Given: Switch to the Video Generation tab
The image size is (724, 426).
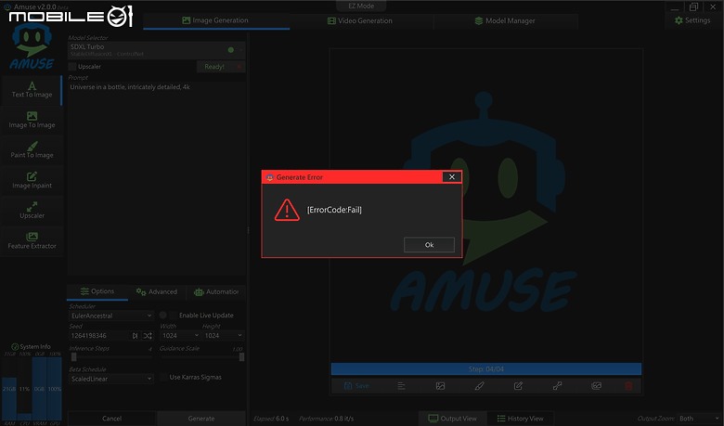Looking at the screenshot, I should click(361, 20).
